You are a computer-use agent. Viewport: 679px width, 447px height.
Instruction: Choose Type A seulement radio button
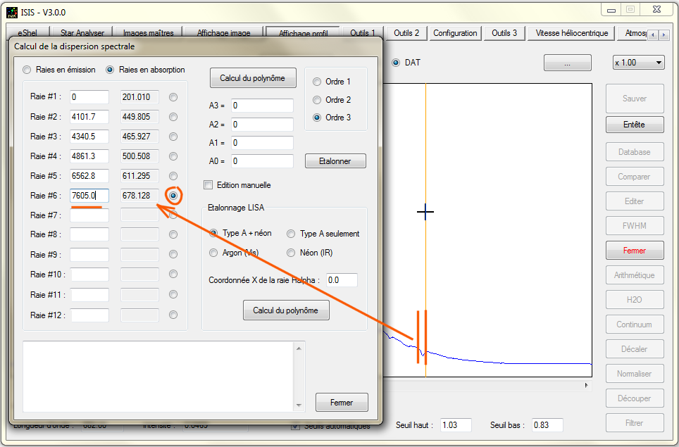click(x=291, y=234)
